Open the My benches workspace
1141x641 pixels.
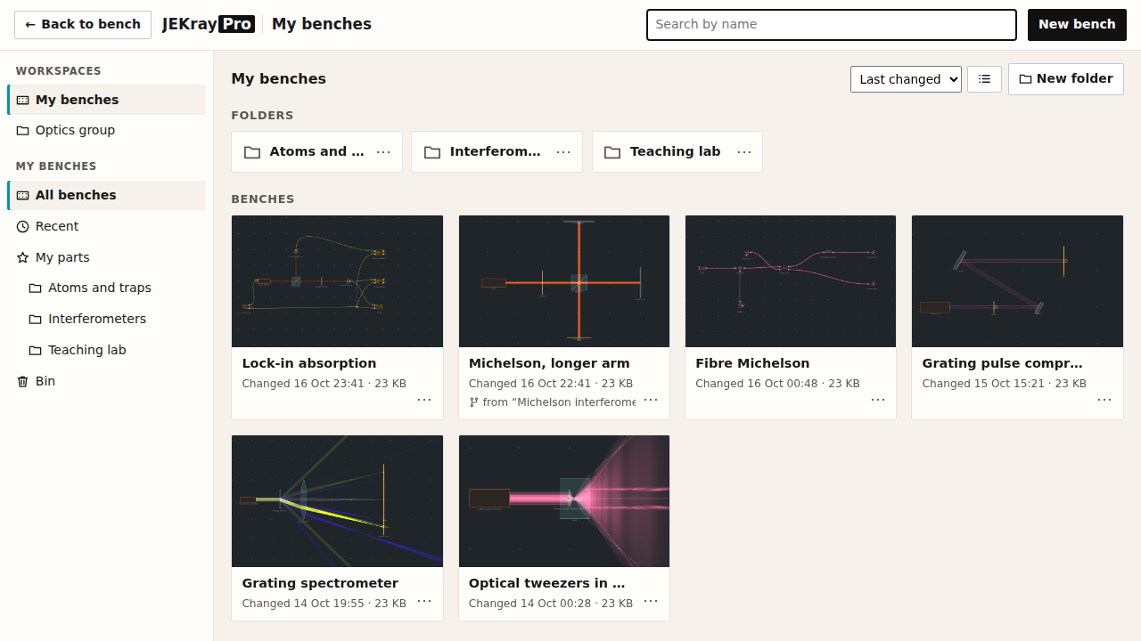pyautogui.click(x=107, y=100)
